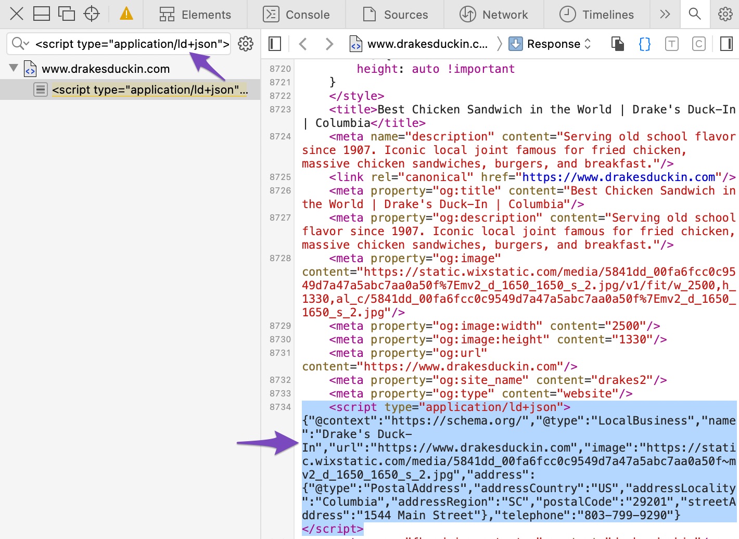Switch to the Console tab
This screenshot has width=739, height=539.
pos(296,15)
